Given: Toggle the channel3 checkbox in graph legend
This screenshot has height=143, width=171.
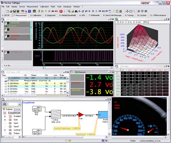Looking at the screenshot, I should pos(5,36).
